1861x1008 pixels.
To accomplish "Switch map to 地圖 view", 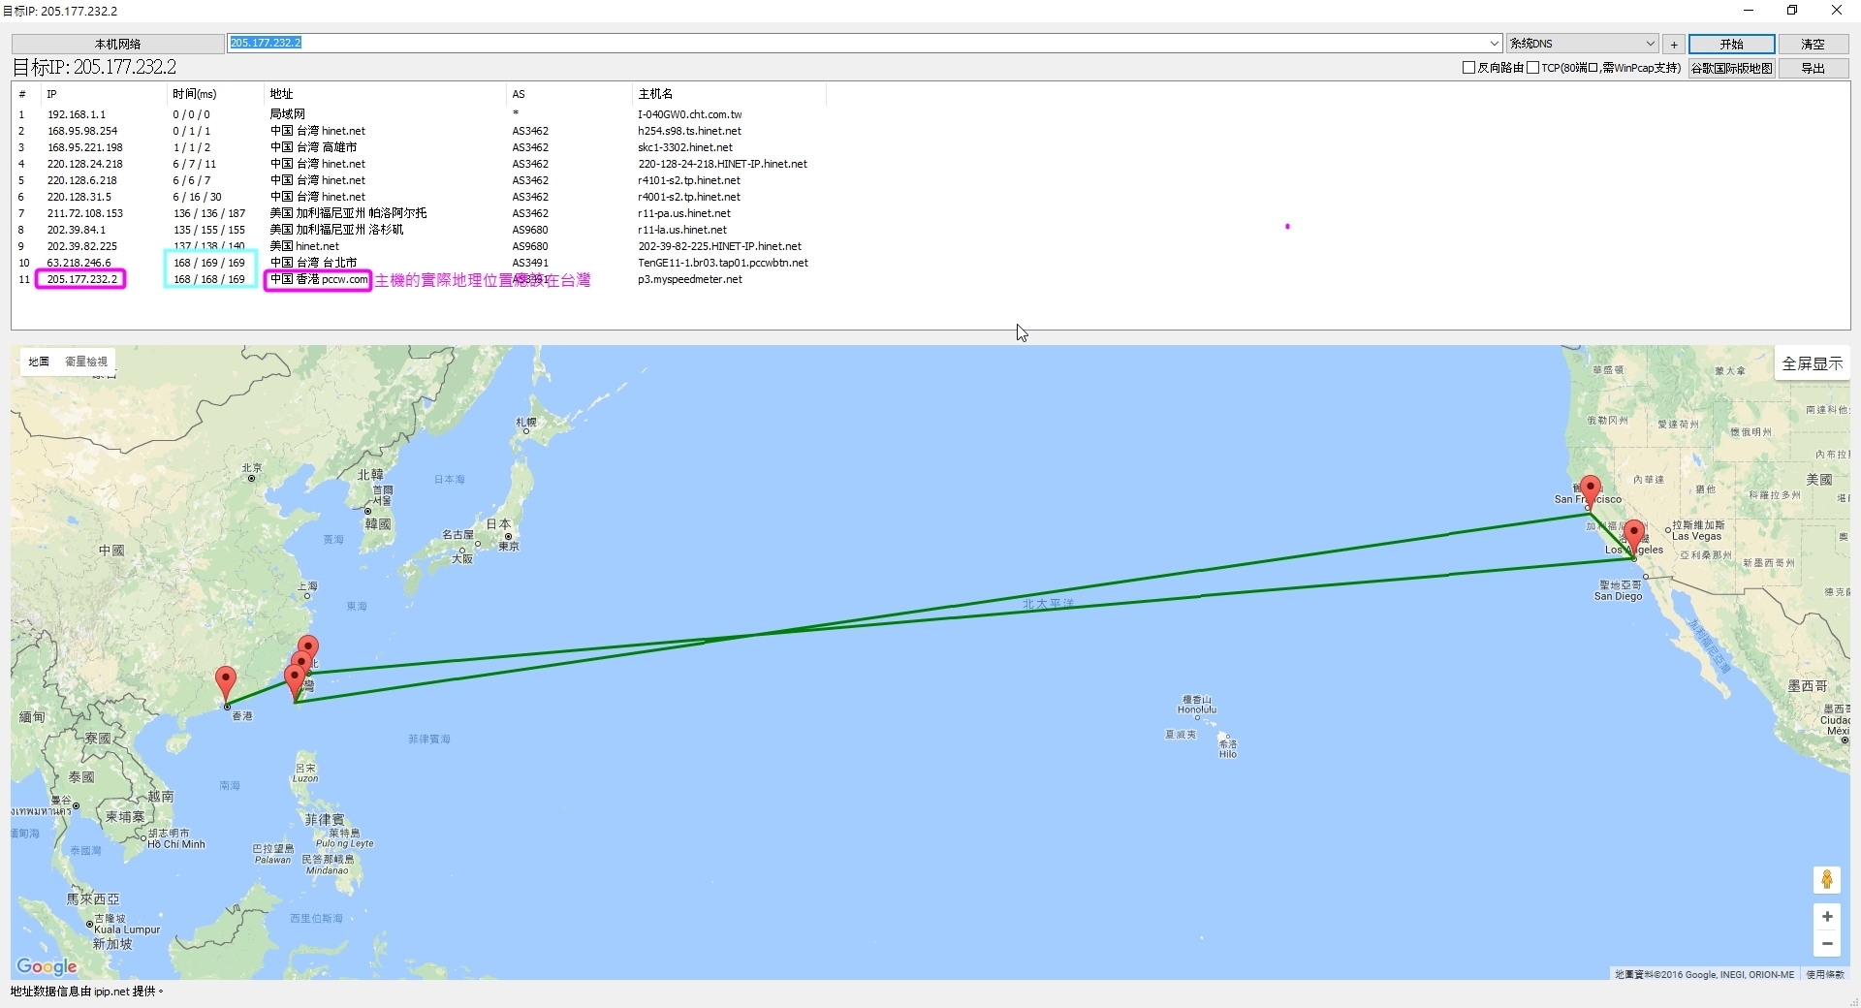I will tap(39, 362).
